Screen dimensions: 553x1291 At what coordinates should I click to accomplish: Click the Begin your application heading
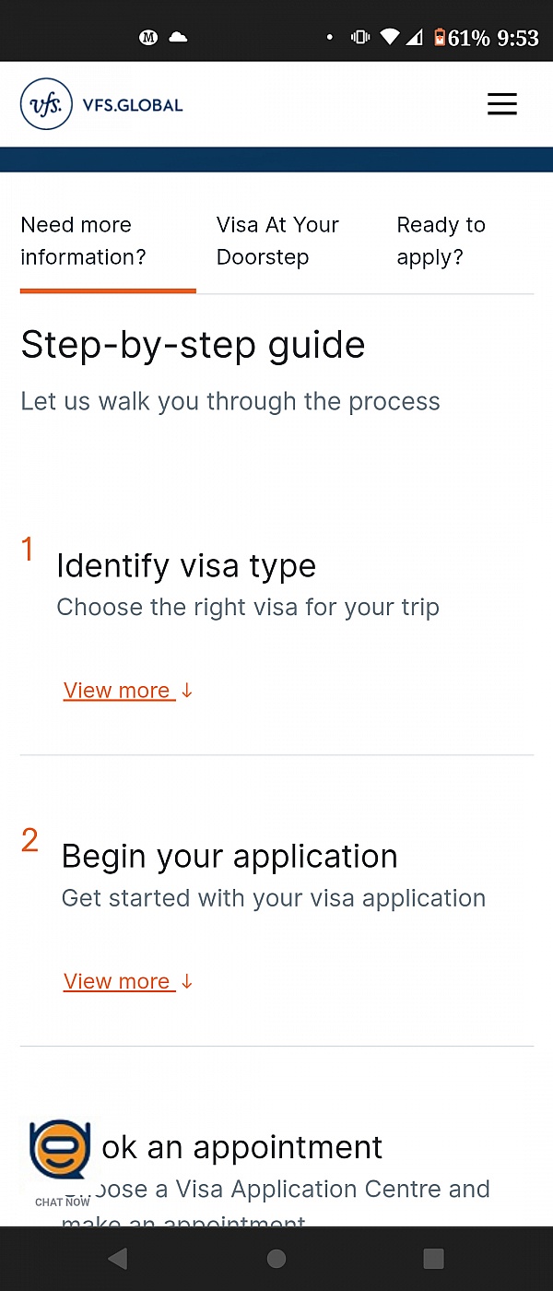[x=229, y=857]
